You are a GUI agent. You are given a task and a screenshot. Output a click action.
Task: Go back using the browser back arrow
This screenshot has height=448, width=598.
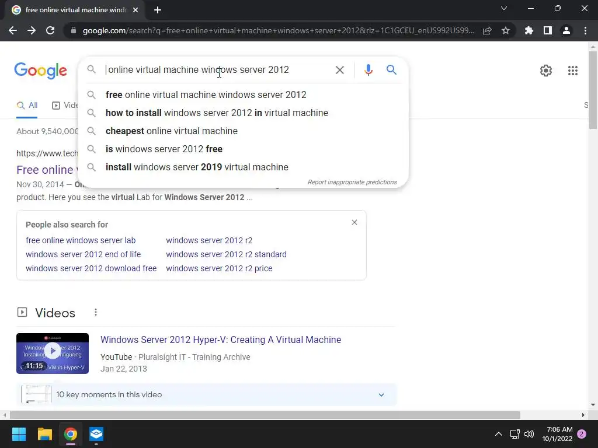[13, 30]
